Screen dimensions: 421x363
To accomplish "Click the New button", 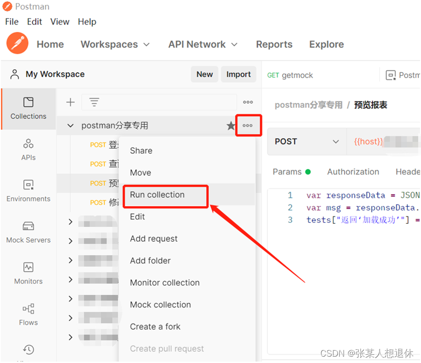I will (204, 74).
